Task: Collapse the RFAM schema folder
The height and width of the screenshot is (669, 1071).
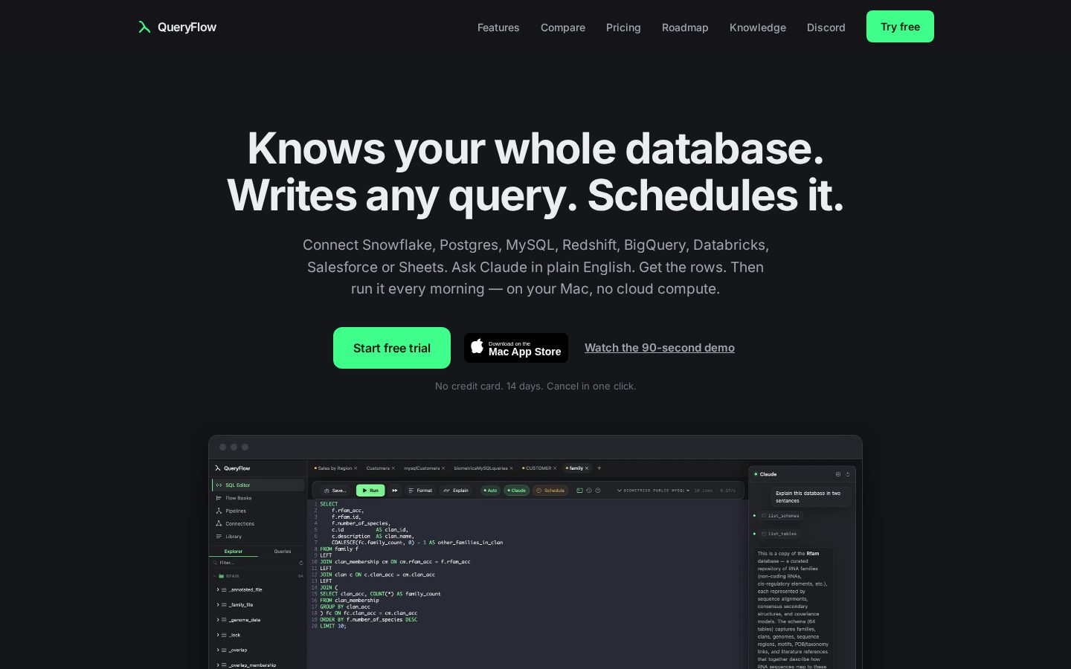Action: click(215, 576)
